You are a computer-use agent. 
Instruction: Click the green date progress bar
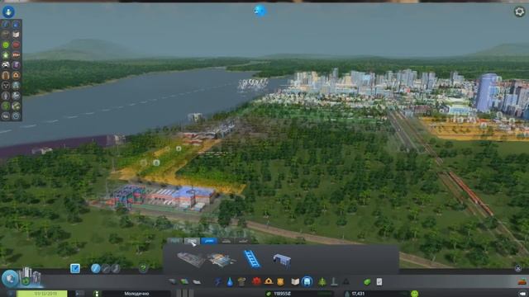[x=42, y=294]
